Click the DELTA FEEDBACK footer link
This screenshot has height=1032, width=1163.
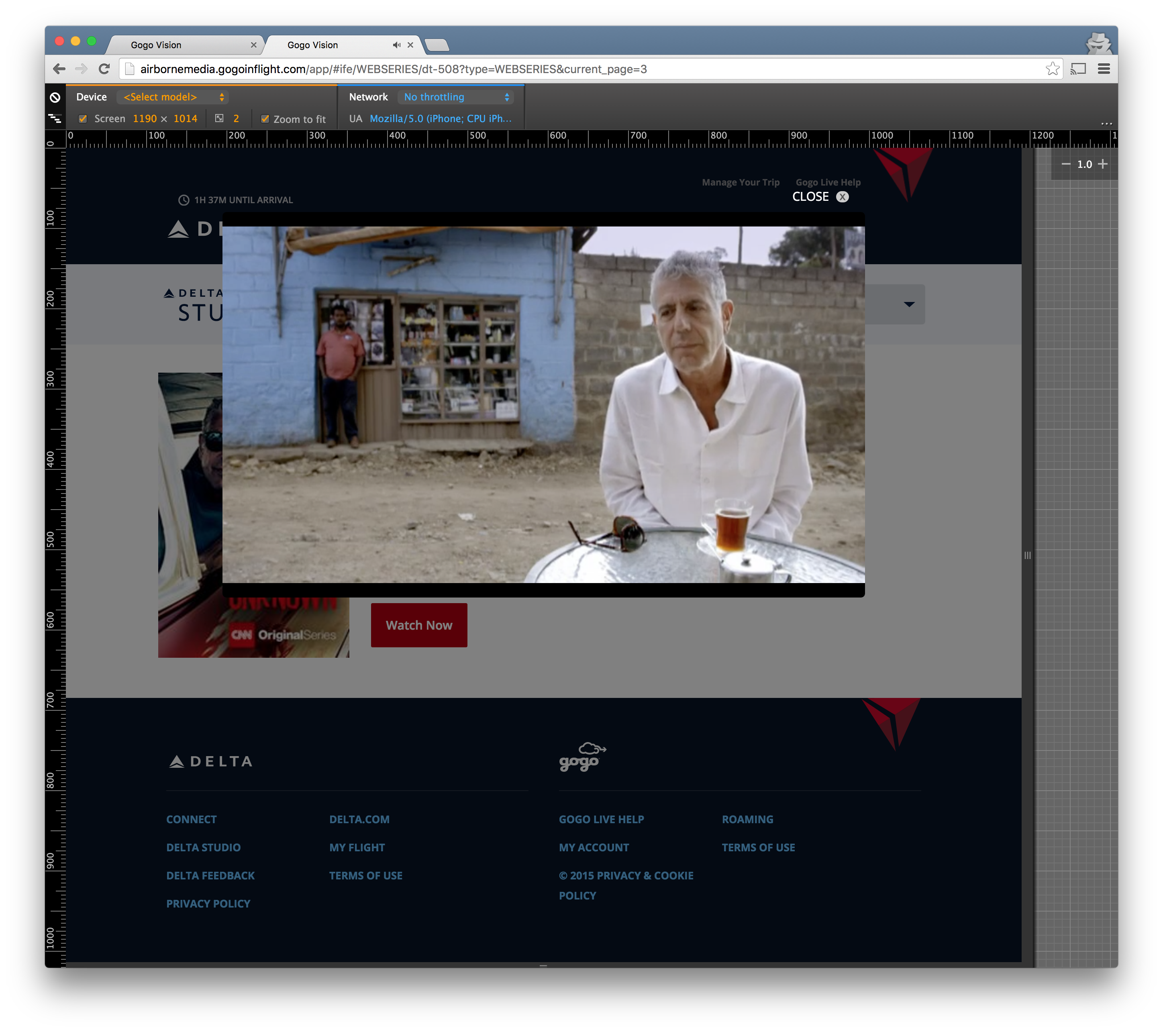210,875
